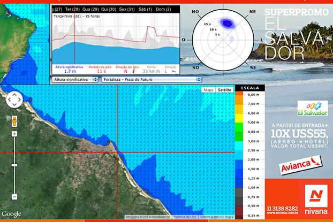Select the Ter (28) day tab
The height and width of the screenshot is (222, 333).
(72, 9)
